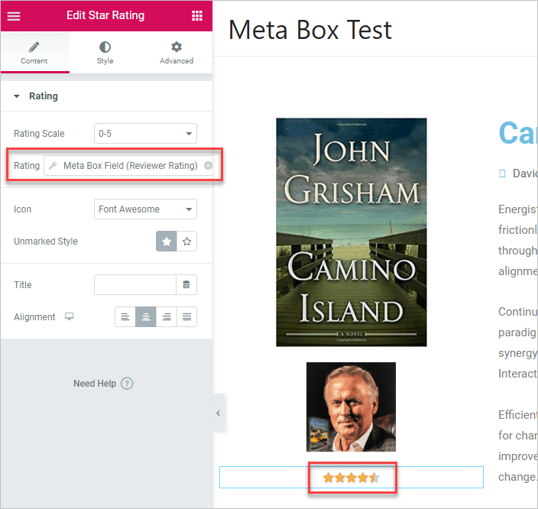The width and height of the screenshot is (538, 509).
Task: Remove the Meta Box Field dynamic tag
Action: [x=208, y=166]
